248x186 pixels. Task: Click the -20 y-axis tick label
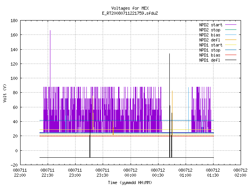click(x=14, y=165)
